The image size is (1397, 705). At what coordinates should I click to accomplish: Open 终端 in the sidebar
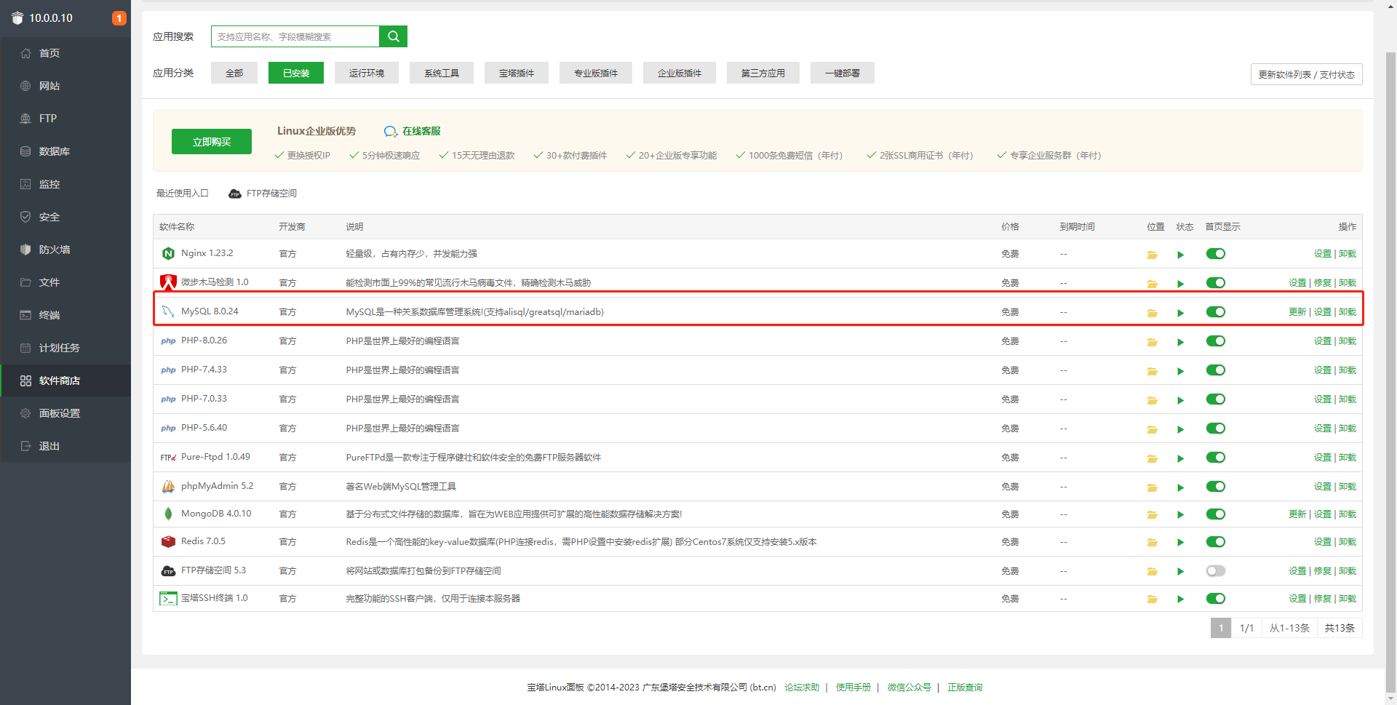65,315
